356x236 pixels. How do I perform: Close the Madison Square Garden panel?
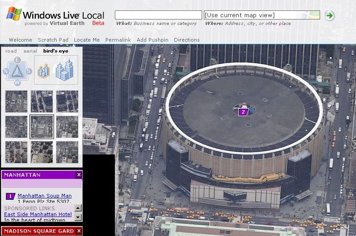click(79, 231)
